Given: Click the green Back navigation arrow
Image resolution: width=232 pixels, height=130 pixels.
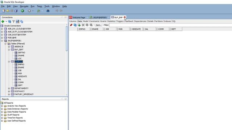Looking at the screenshot, I should click(x=22, y=11).
